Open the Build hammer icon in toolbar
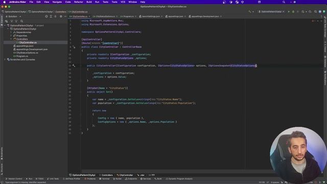The width and height of the screenshot is (327, 184). point(250,12)
